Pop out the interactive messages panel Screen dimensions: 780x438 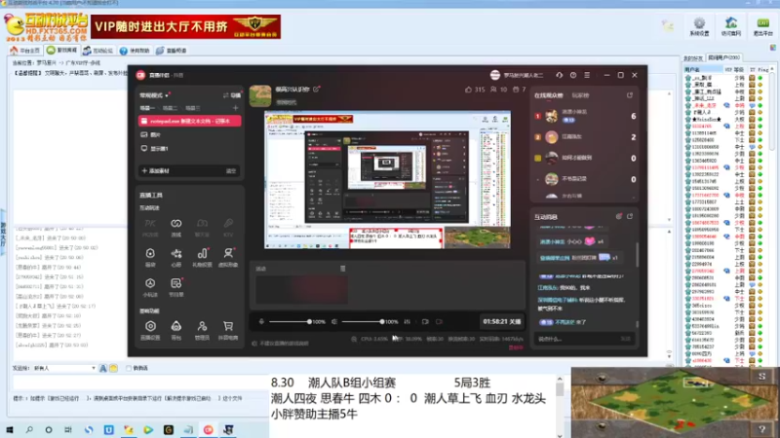coord(630,216)
